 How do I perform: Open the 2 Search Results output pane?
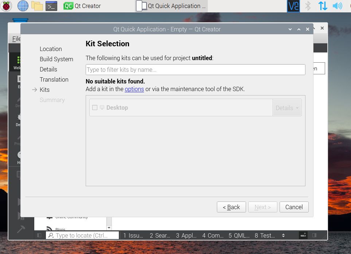point(160,235)
